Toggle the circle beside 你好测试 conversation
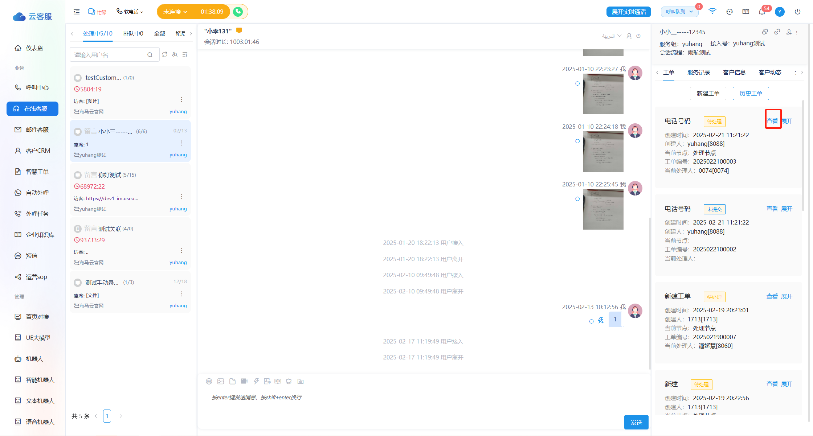Screen dimensions: 813x436 tap(78, 175)
